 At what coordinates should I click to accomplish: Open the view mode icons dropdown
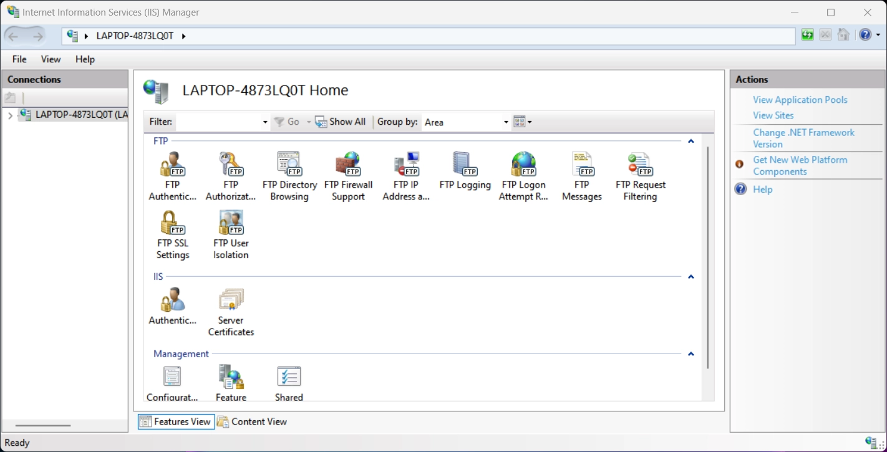point(523,122)
